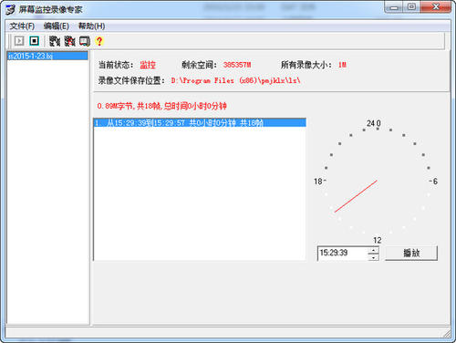This screenshot has height=343, width=456.
Task: Click the 18 mark on clock dial
Action: point(318,182)
